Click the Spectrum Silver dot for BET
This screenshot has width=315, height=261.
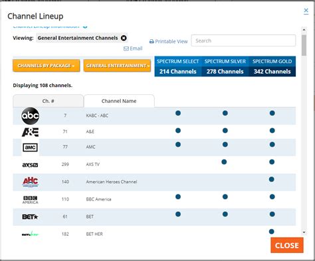(x=225, y=214)
